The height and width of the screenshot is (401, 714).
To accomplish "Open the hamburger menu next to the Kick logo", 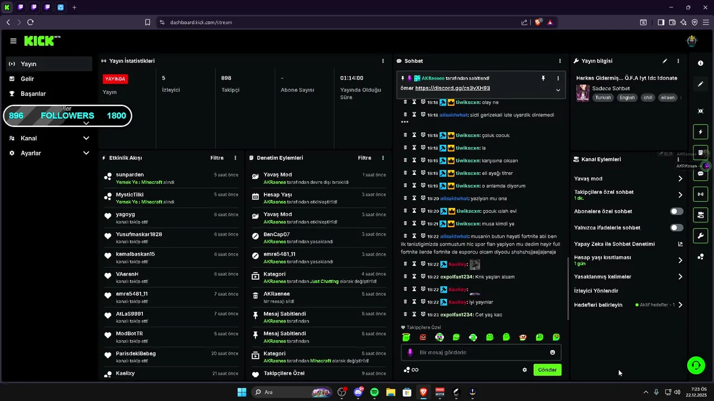I will click(x=13, y=41).
